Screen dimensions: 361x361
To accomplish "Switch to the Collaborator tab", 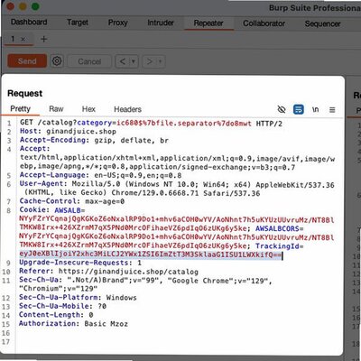I will (x=264, y=23).
